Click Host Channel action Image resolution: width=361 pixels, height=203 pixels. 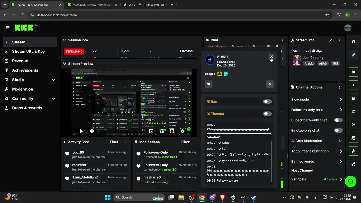click(302, 171)
